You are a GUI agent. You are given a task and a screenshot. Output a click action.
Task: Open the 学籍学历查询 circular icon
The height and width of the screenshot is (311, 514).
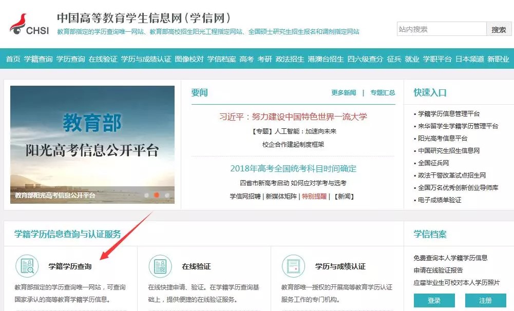pos(27,266)
